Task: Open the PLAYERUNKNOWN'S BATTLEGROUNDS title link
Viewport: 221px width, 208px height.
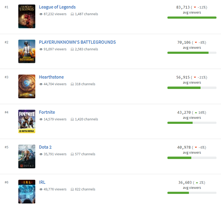Action: tap(77, 42)
